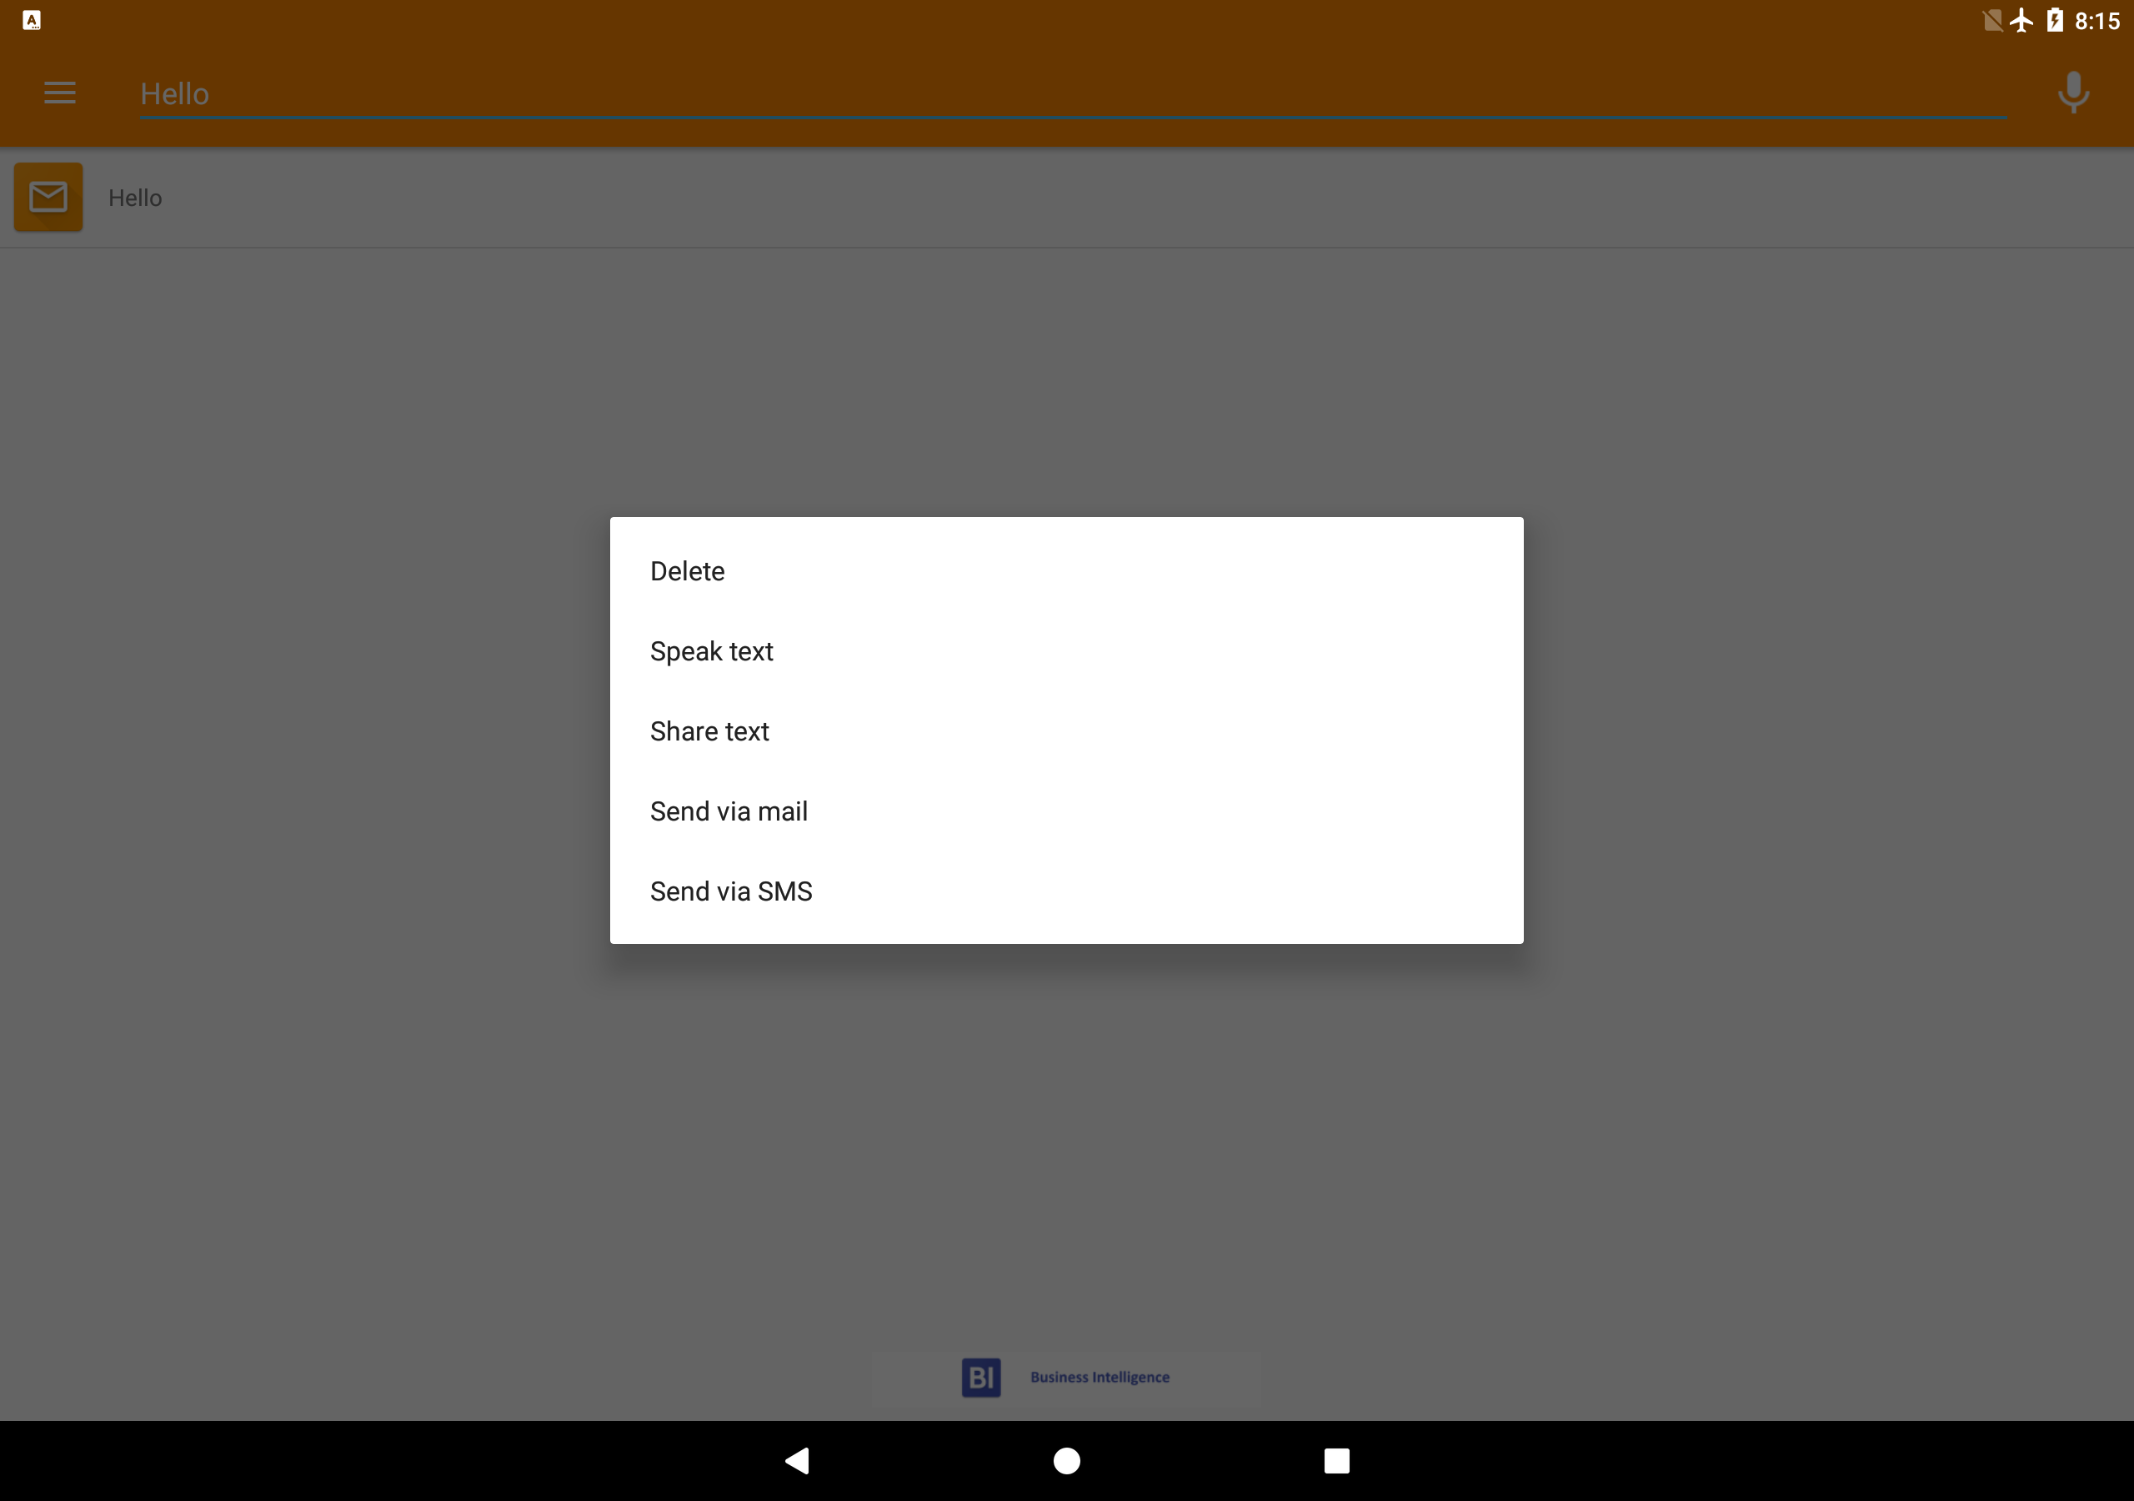
Task: Open the Business Intelligence ad link
Action: (x=1100, y=1378)
